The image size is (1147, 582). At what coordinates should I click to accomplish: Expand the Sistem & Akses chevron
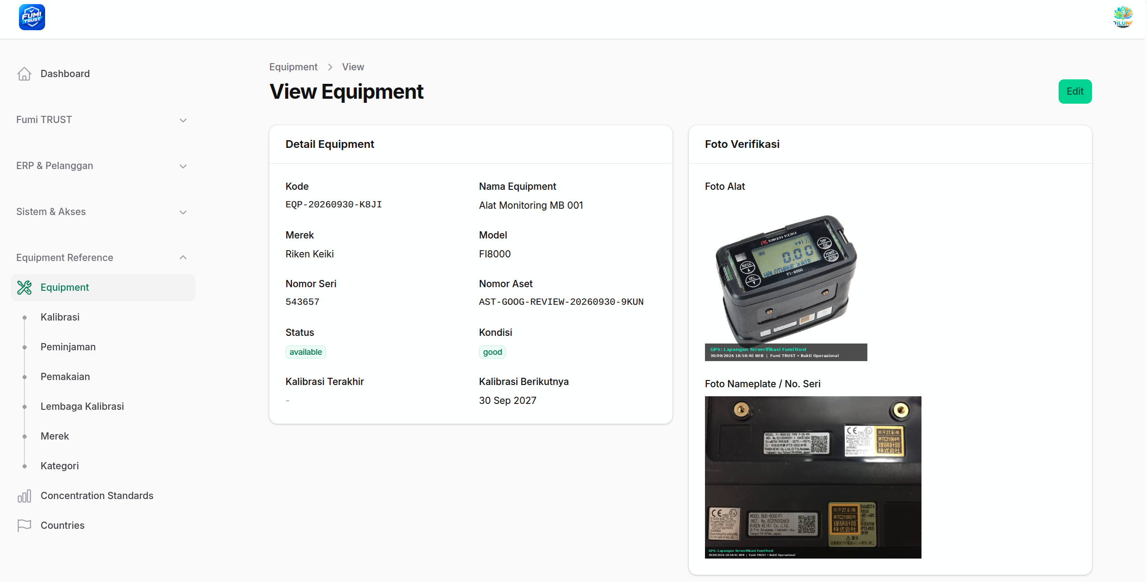[183, 212]
